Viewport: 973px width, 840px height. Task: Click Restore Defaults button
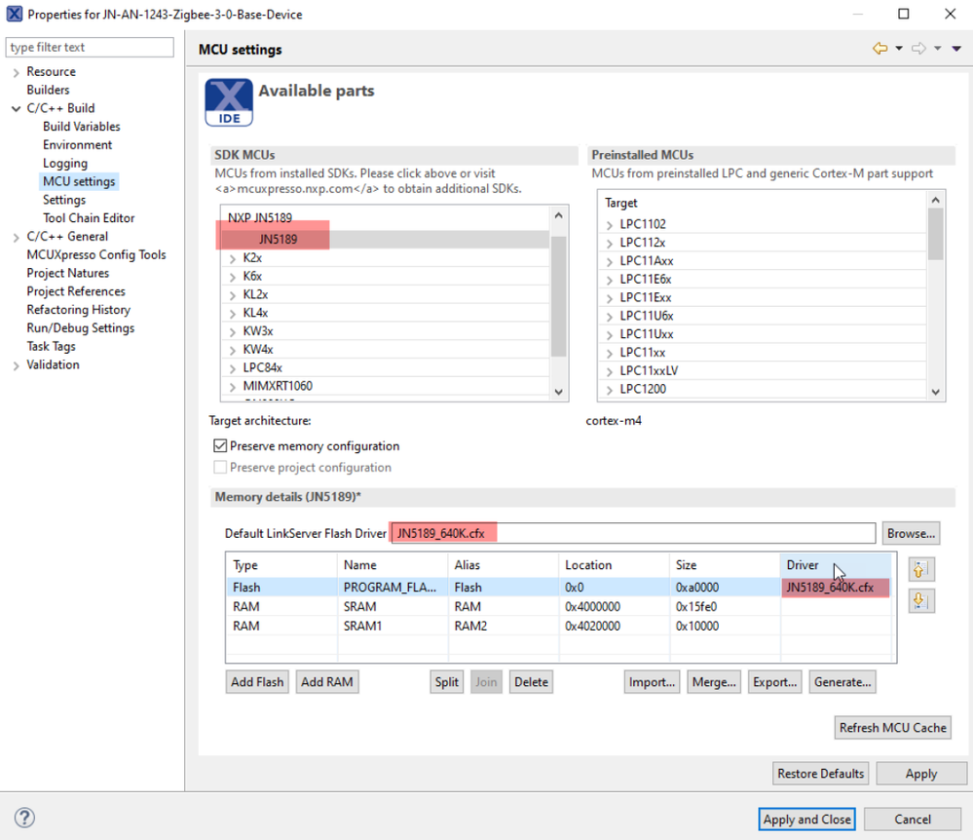[820, 774]
